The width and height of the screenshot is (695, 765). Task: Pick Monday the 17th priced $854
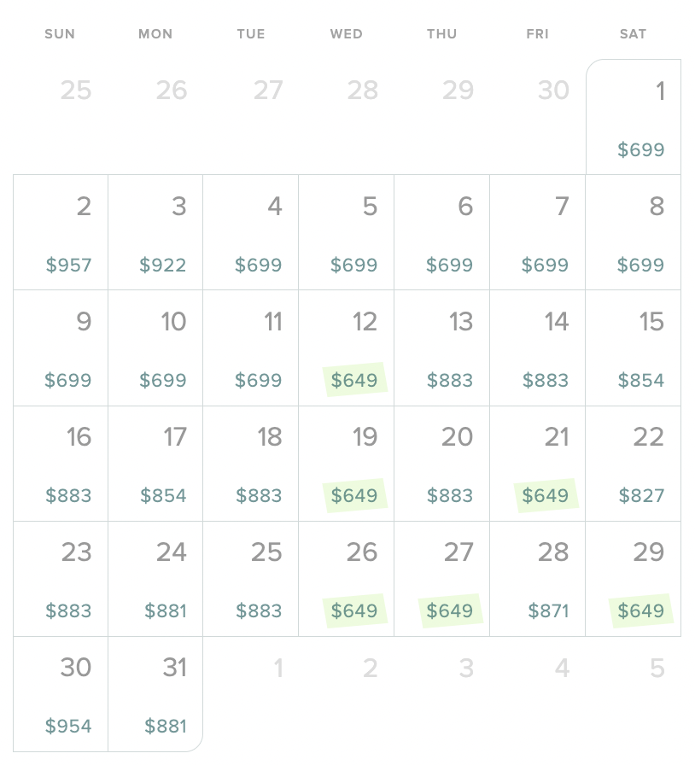tap(155, 464)
